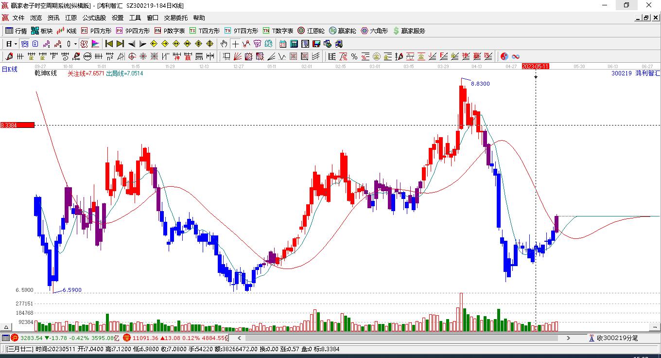Jump to last bar icon
The image size is (661, 358).
point(120,44)
